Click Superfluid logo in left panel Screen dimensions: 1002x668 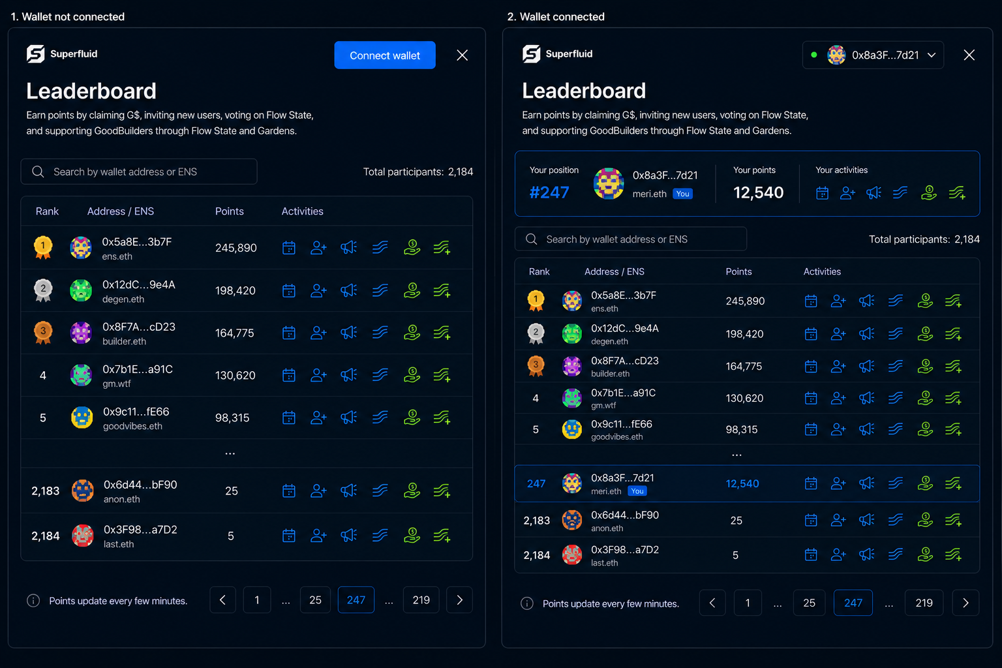[62, 53]
